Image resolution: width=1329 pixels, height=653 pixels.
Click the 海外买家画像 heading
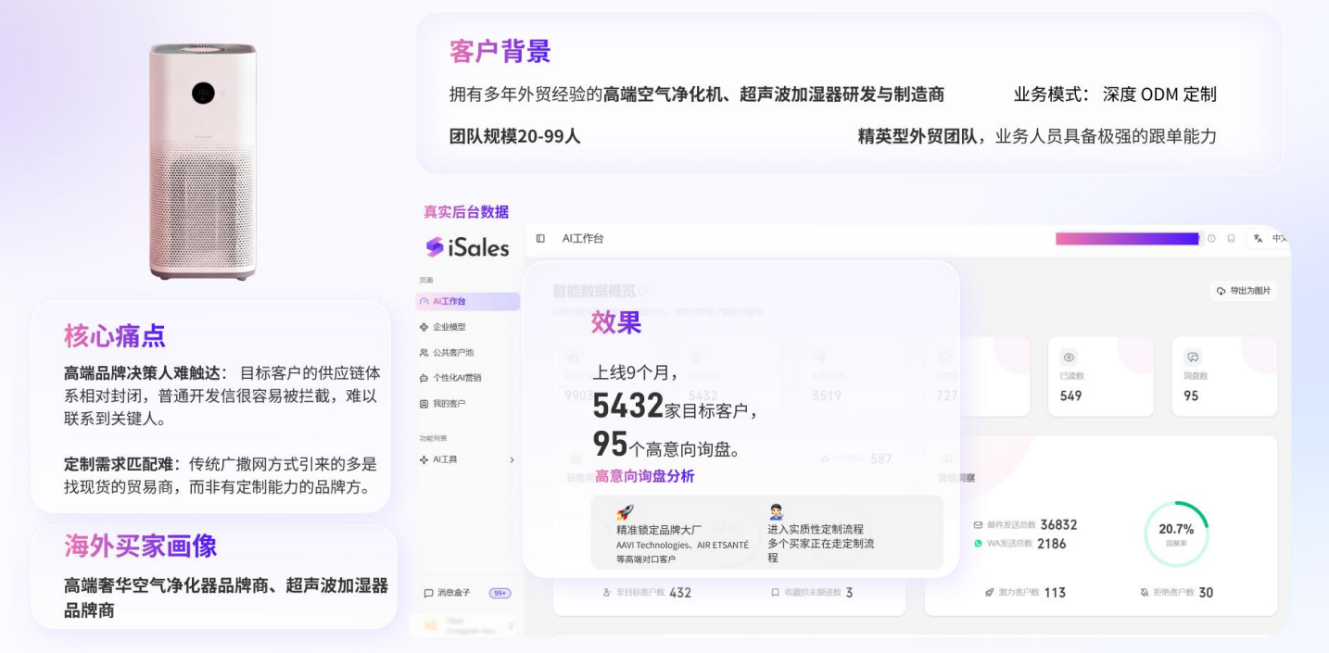[x=141, y=546]
